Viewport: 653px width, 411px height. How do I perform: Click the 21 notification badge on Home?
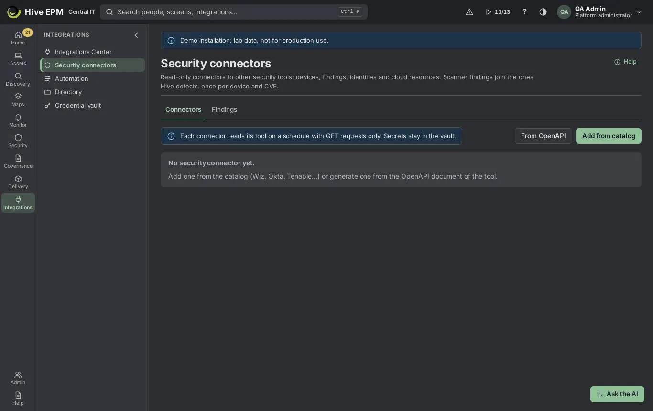pyautogui.click(x=28, y=32)
